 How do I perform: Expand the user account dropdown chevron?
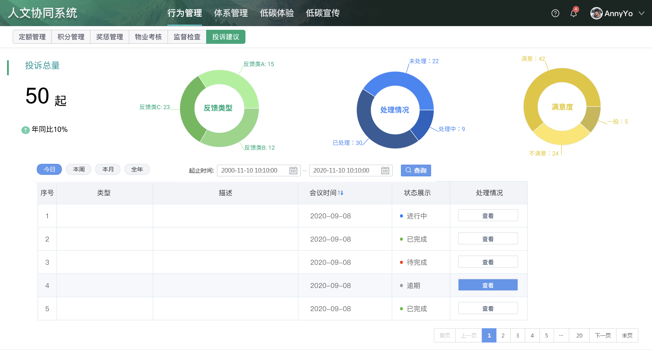pos(641,13)
